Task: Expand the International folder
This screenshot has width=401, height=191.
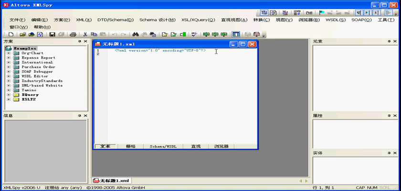Action: [x=9, y=63]
